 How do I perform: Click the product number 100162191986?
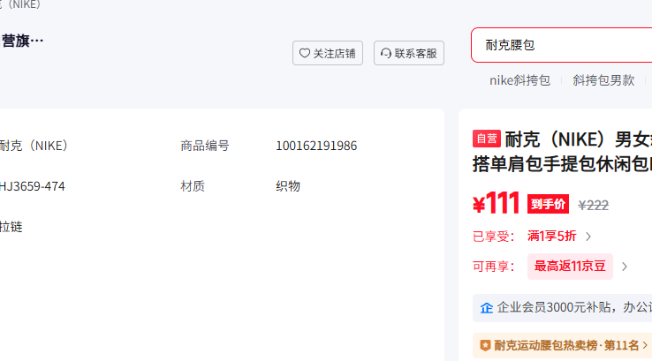pos(316,146)
